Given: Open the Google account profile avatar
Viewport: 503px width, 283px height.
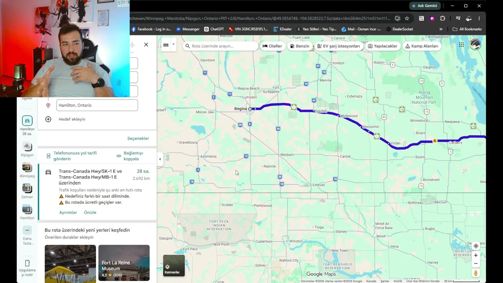Looking at the screenshot, I should point(475,44).
